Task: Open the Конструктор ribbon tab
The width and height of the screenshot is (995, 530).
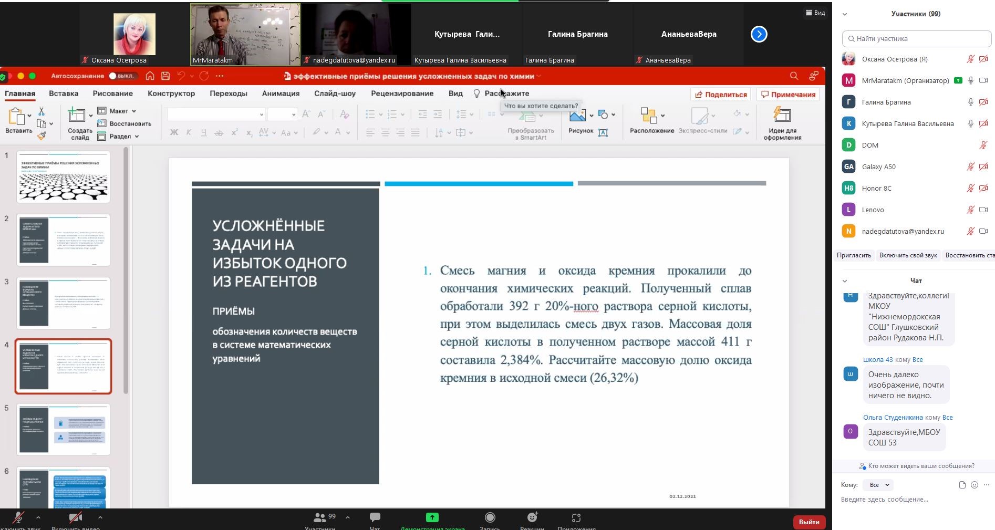Action: pyautogui.click(x=171, y=93)
